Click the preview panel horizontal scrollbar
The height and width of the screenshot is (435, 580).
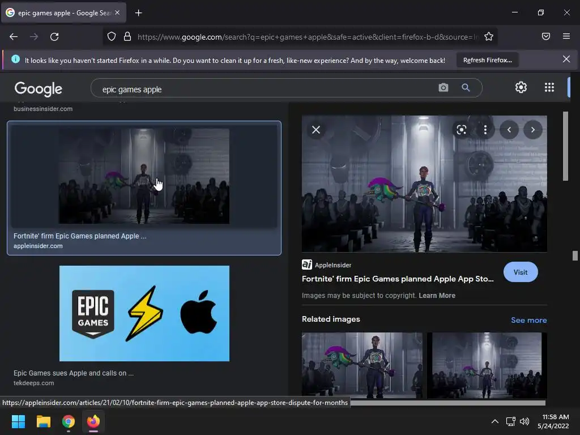[447, 403]
